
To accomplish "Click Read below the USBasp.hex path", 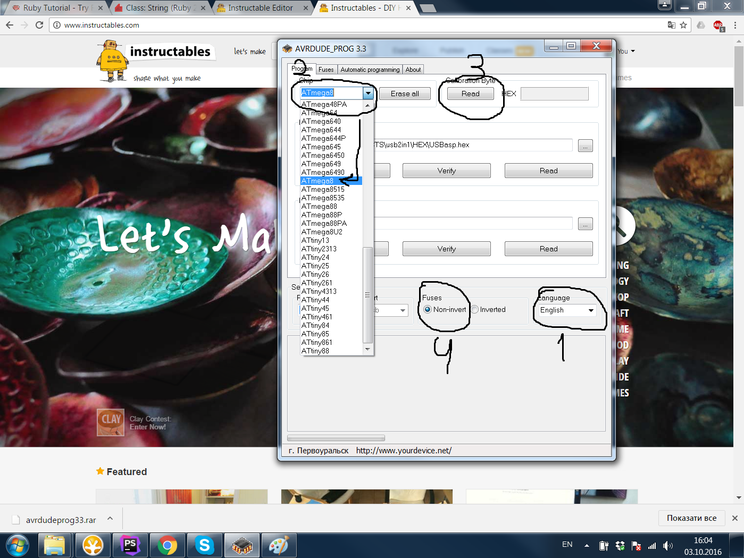I will [x=549, y=171].
